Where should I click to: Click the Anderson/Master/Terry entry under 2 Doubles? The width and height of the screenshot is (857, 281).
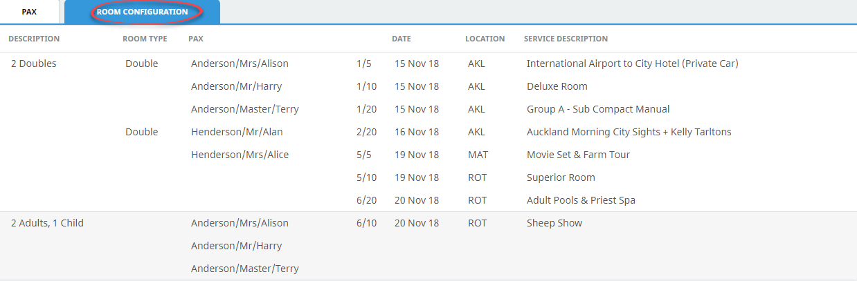click(245, 109)
